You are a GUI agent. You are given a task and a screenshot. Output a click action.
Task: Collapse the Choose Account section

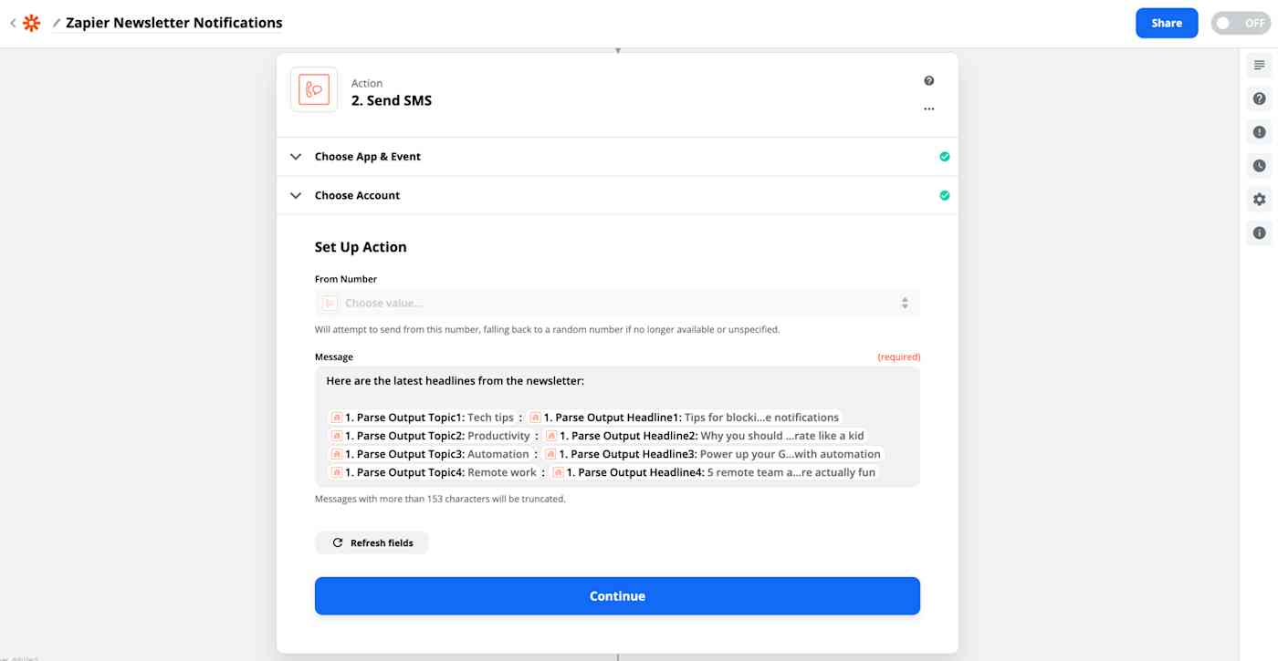(x=295, y=194)
